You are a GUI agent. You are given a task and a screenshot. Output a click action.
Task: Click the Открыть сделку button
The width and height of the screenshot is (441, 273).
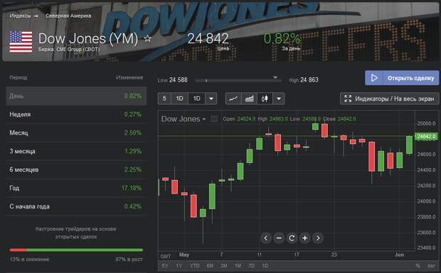pos(402,78)
